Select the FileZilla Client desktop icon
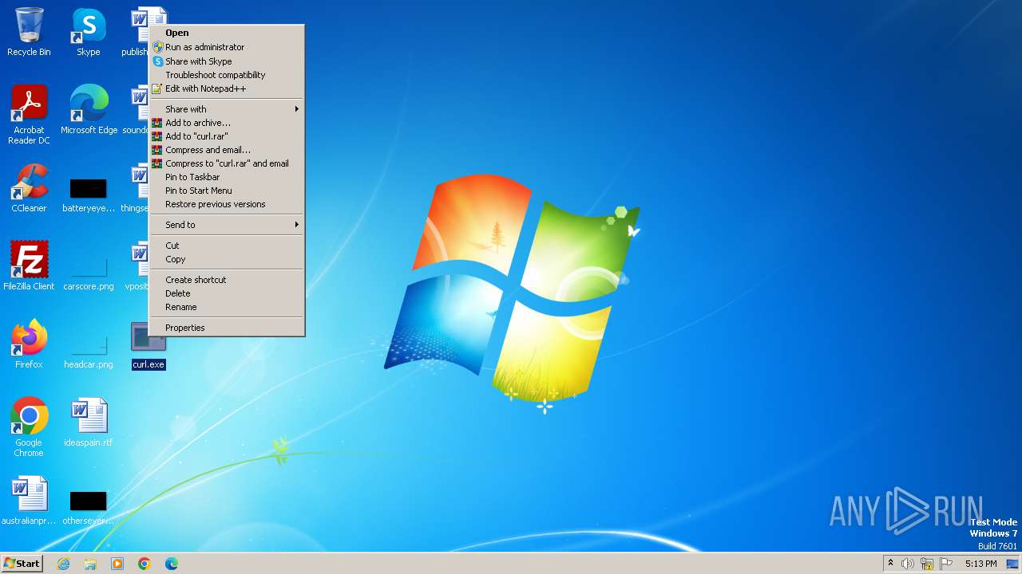The width and height of the screenshot is (1022, 574). [29, 265]
